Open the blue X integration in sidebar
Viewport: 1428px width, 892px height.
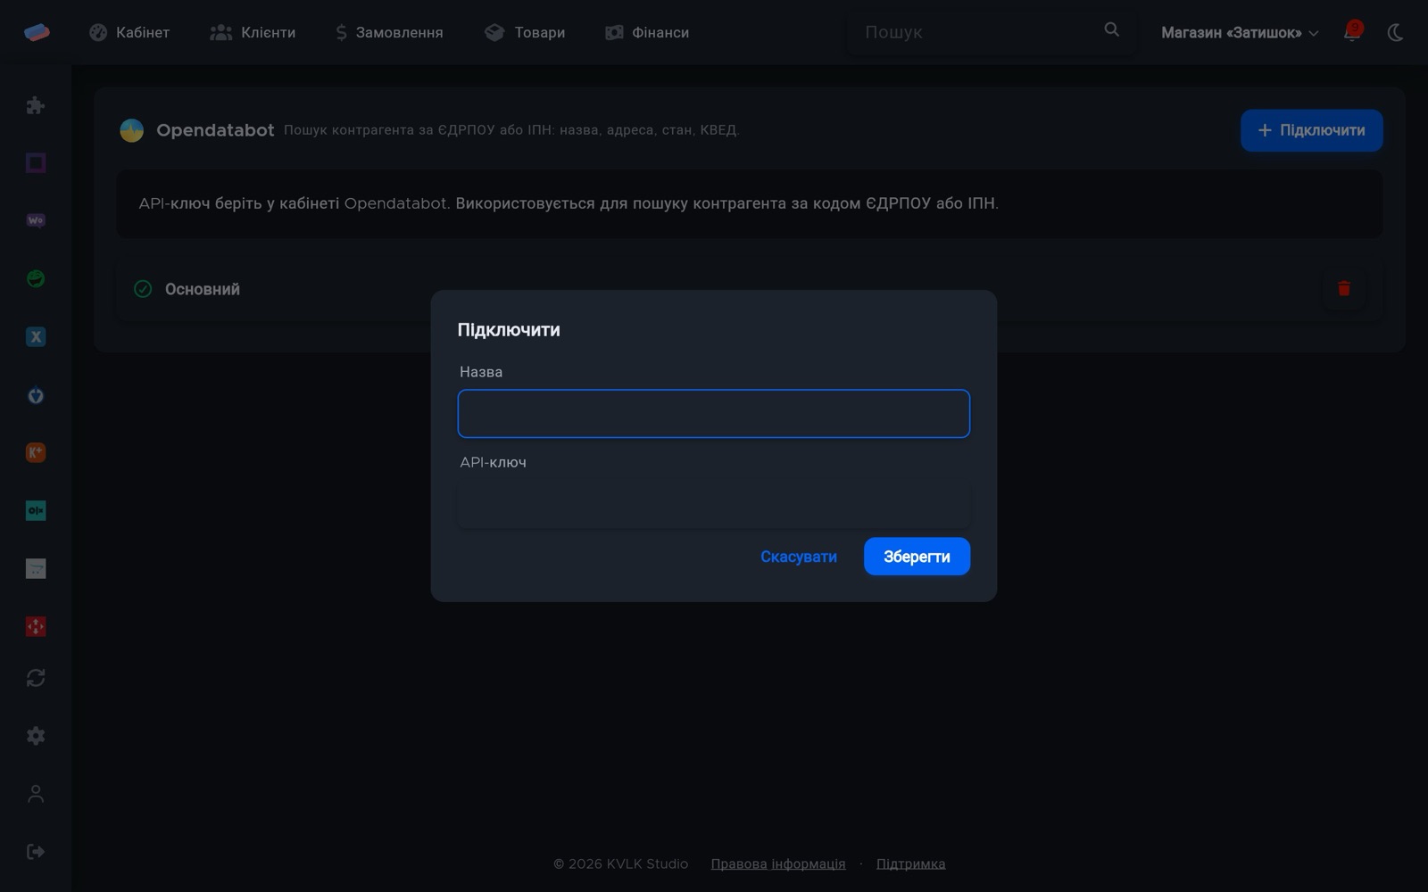[x=36, y=336]
